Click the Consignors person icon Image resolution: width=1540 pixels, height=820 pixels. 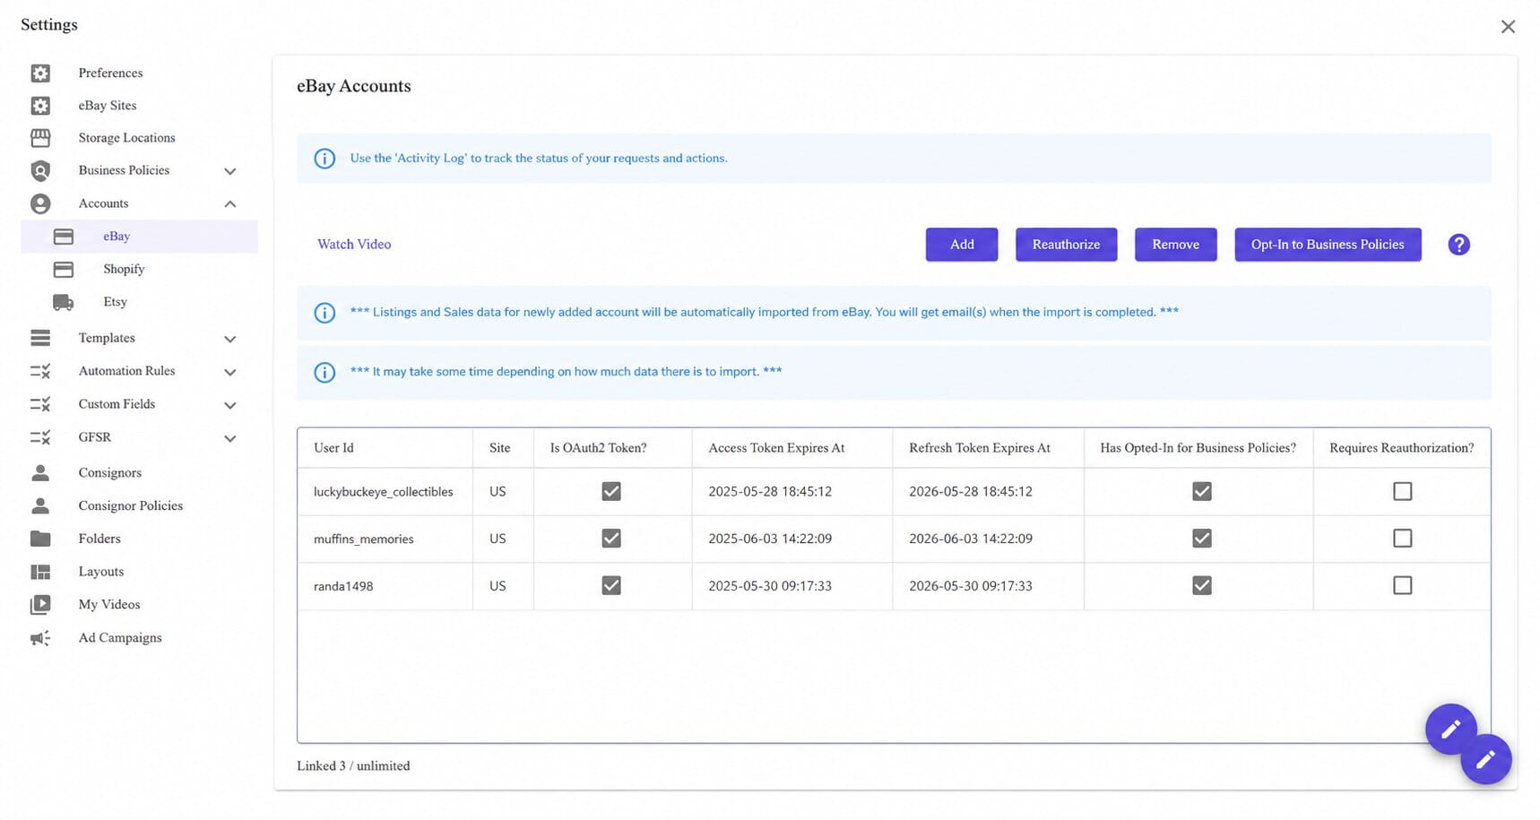tap(40, 472)
